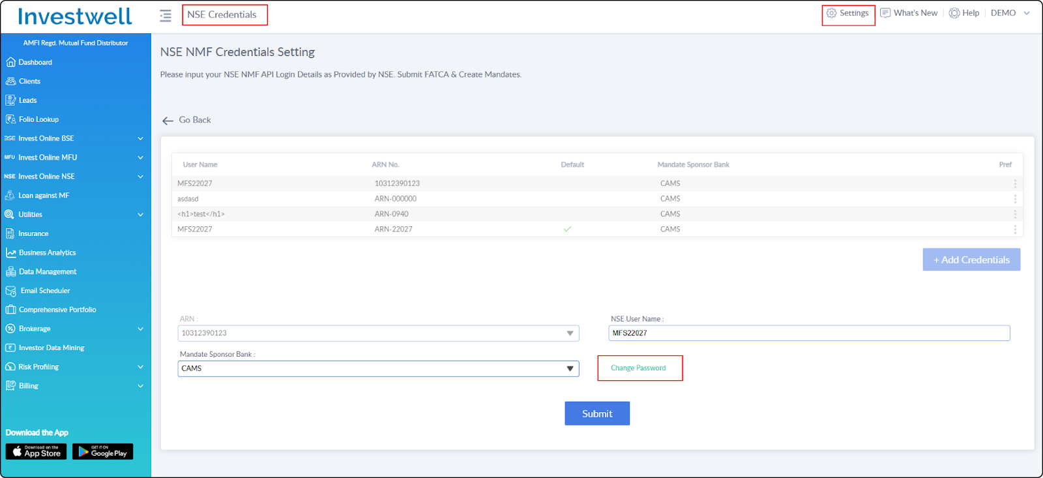Select the asdasd user name cell
1043x478 pixels.
(x=188, y=199)
